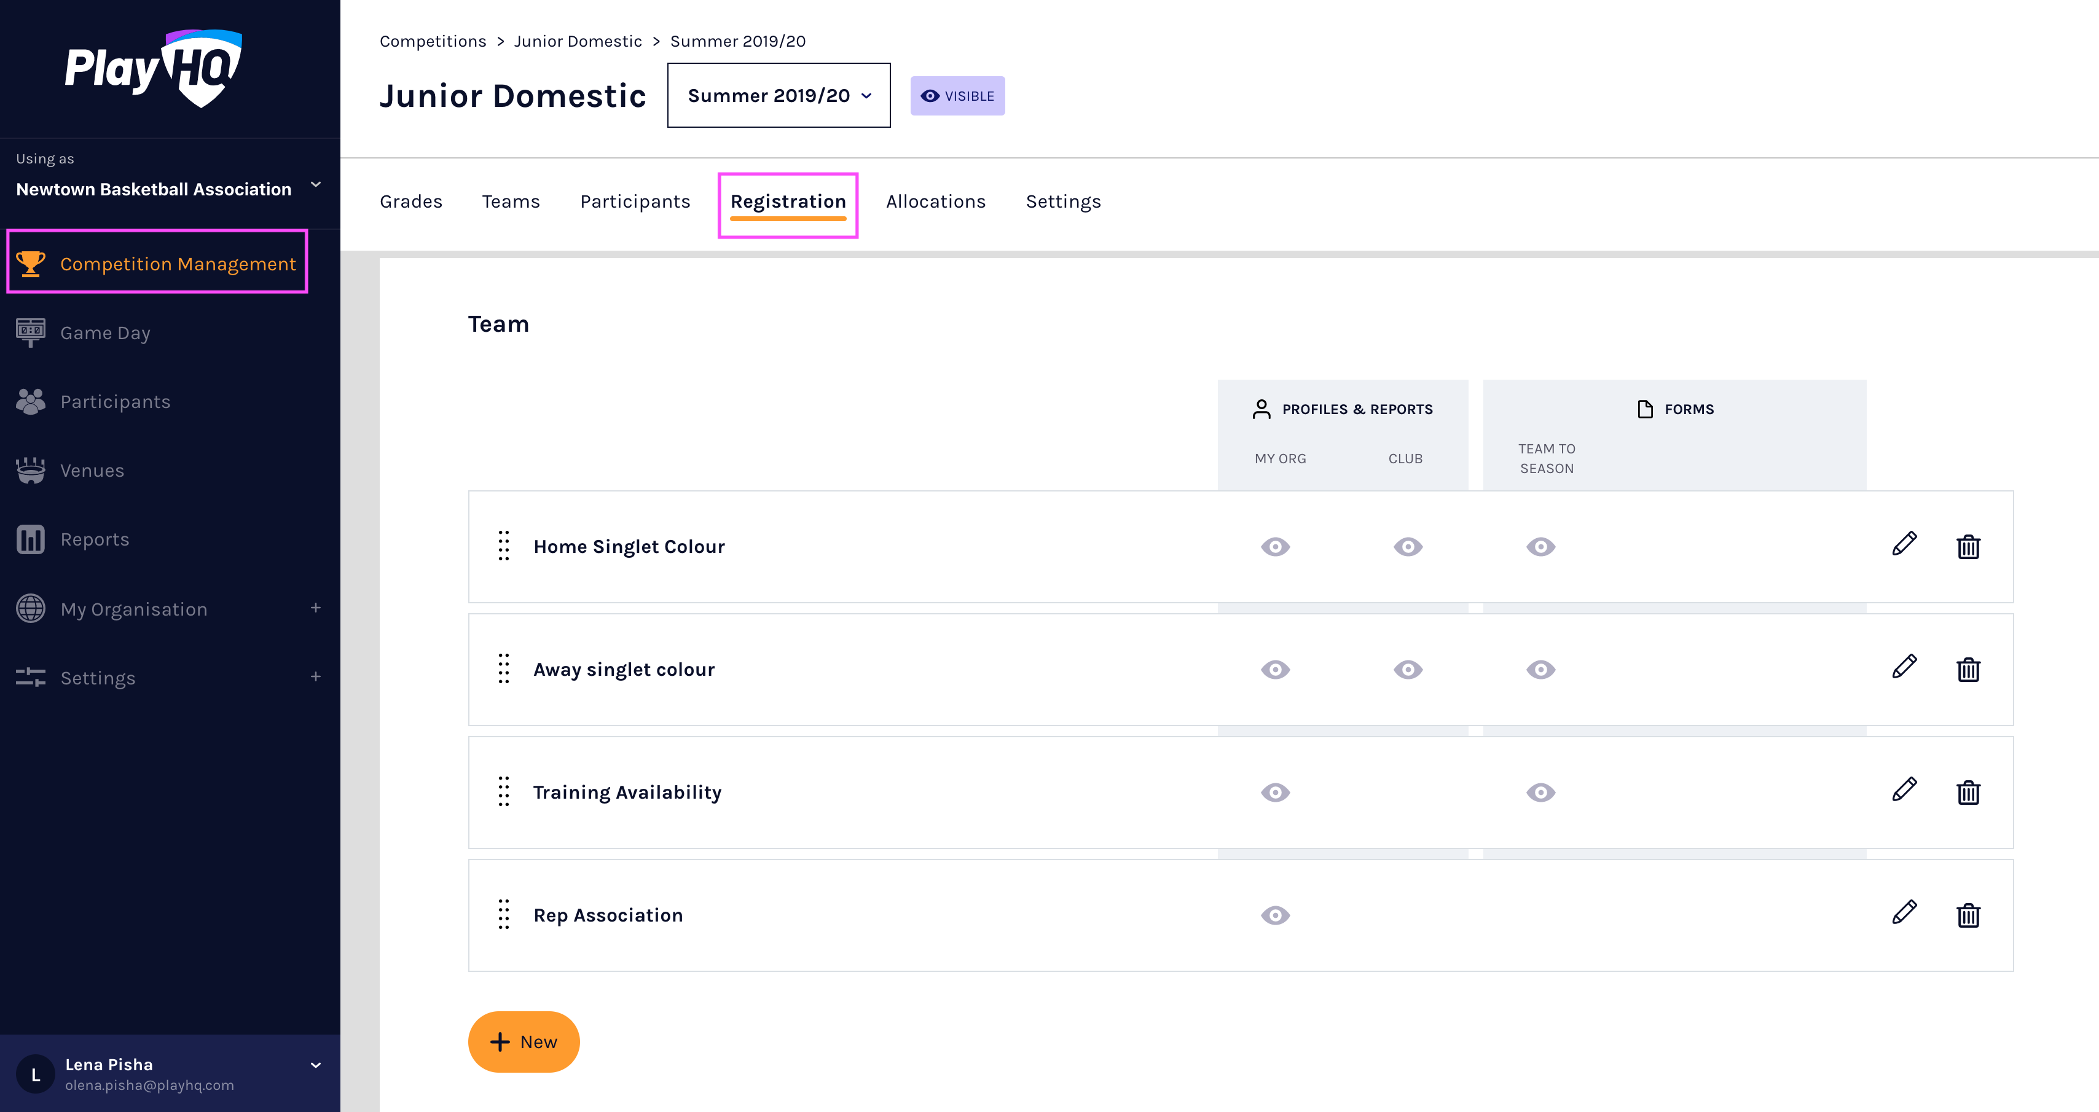Expand My Organisation menu
The height and width of the screenshot is (1112, 2099).
coord(315,609)
